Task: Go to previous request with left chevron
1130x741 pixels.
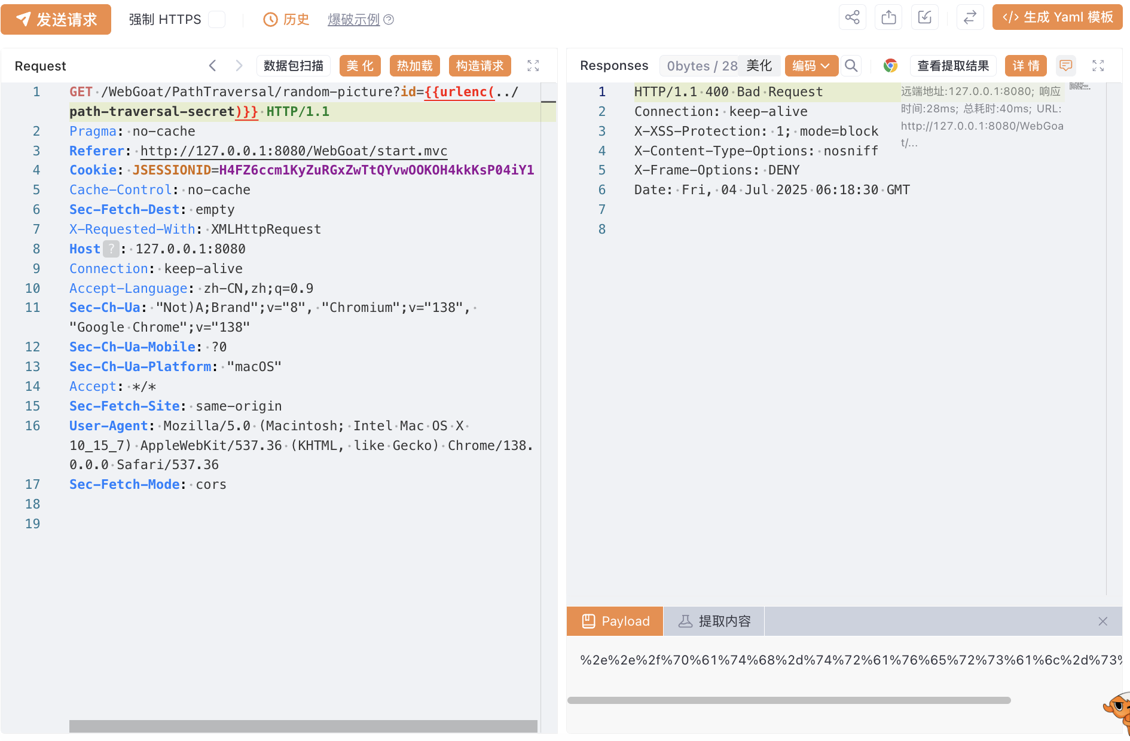Action: 212,66
